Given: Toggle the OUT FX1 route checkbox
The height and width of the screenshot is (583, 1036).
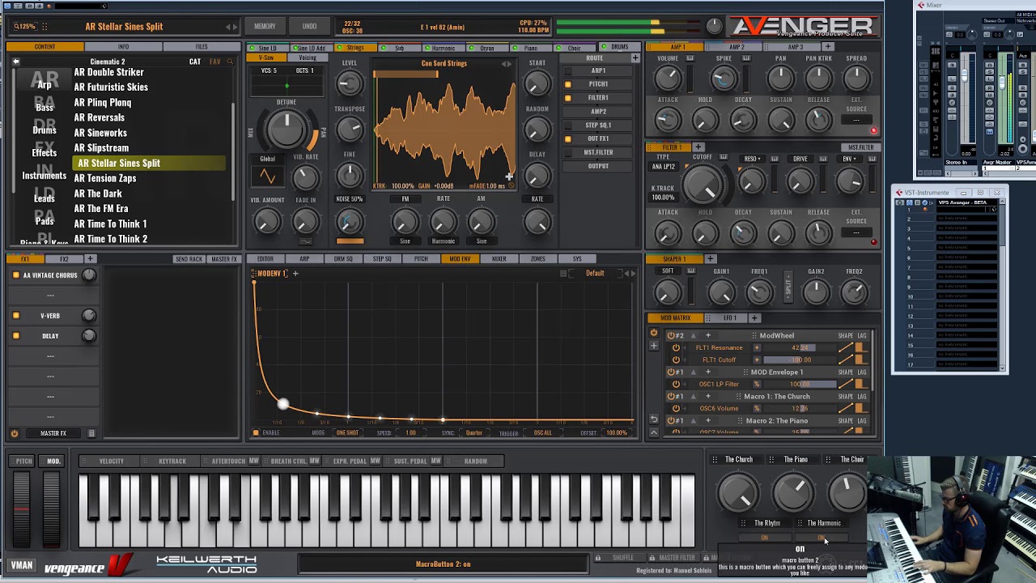Looking at the screenshot, I should click(568, 139).
